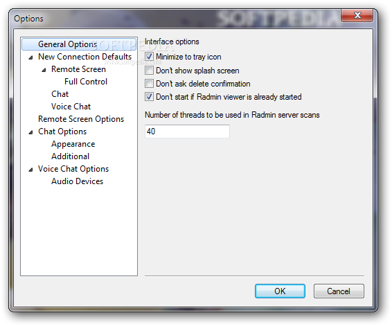
Task: Open Additional settings under Chat Options
Action: (x=70, y=156)
